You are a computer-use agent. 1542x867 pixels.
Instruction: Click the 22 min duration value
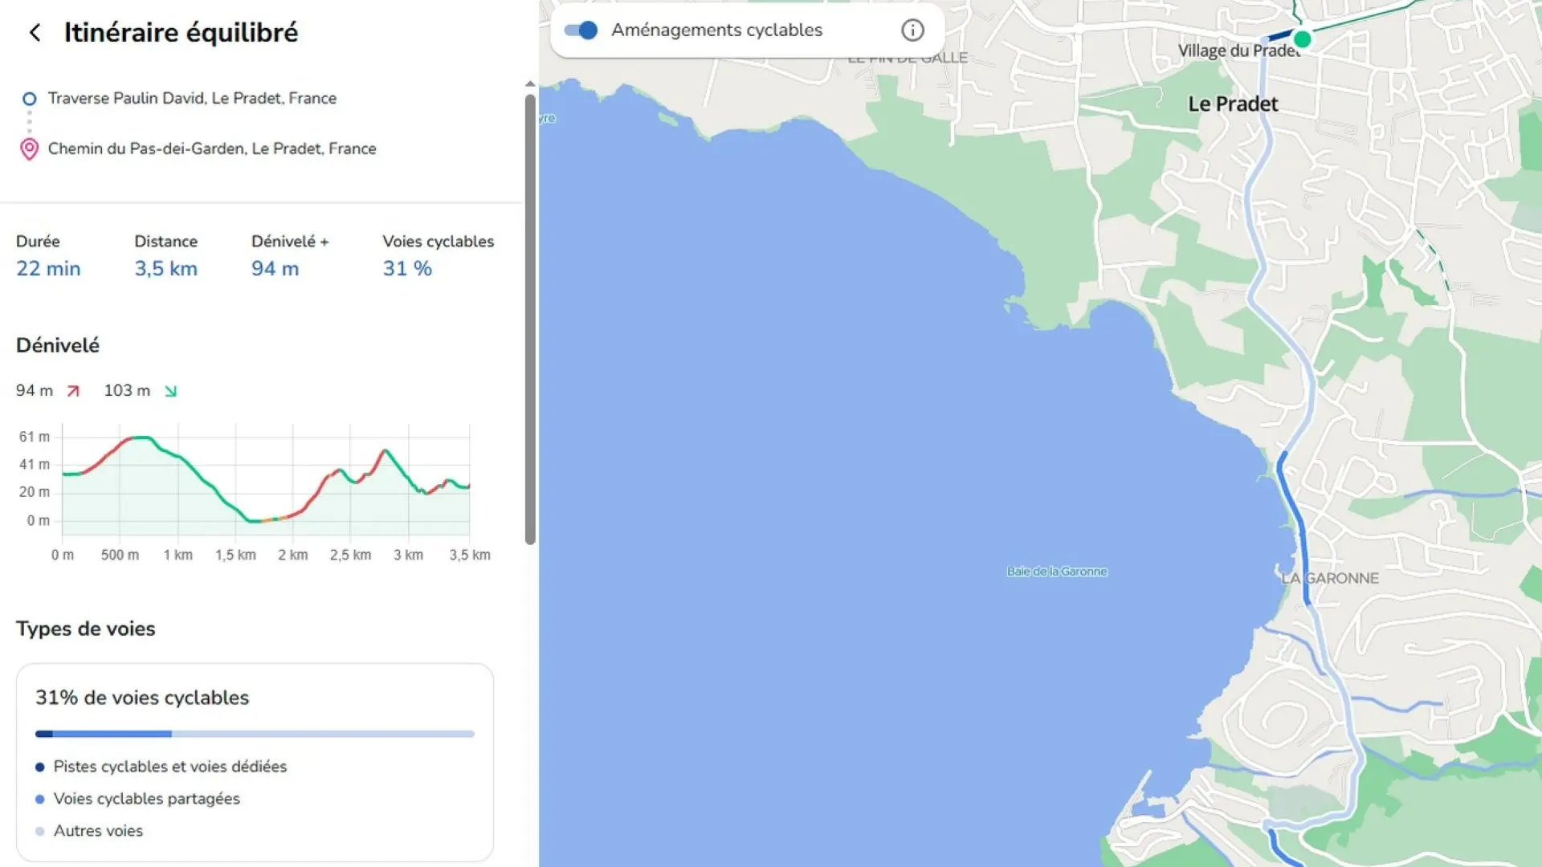point(48,269)
